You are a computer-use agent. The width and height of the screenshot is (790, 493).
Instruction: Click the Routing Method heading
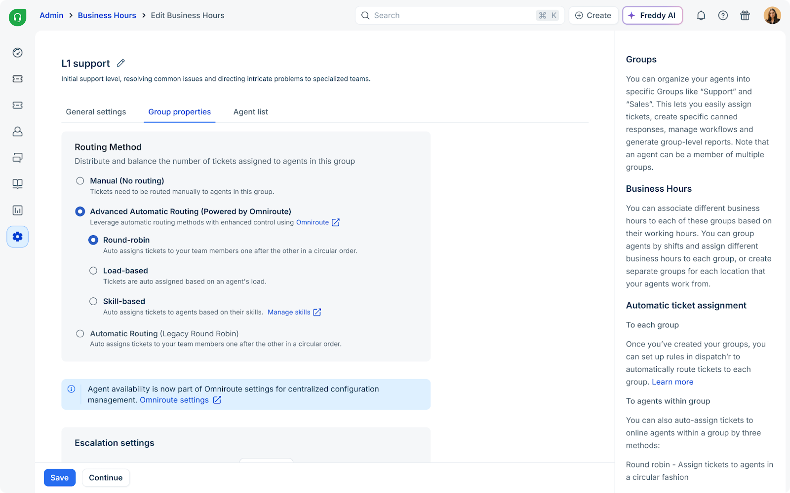click(x=108, y=147)
